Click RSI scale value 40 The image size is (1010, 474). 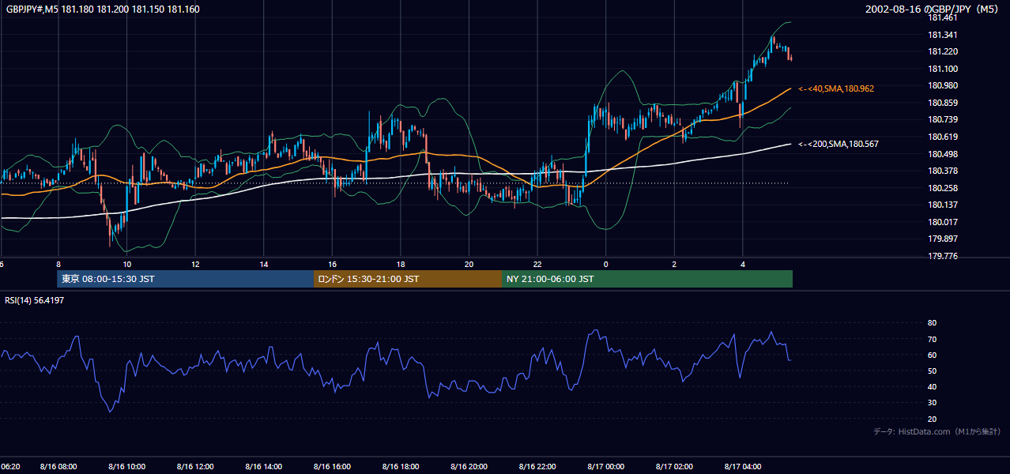pos(932,387)
